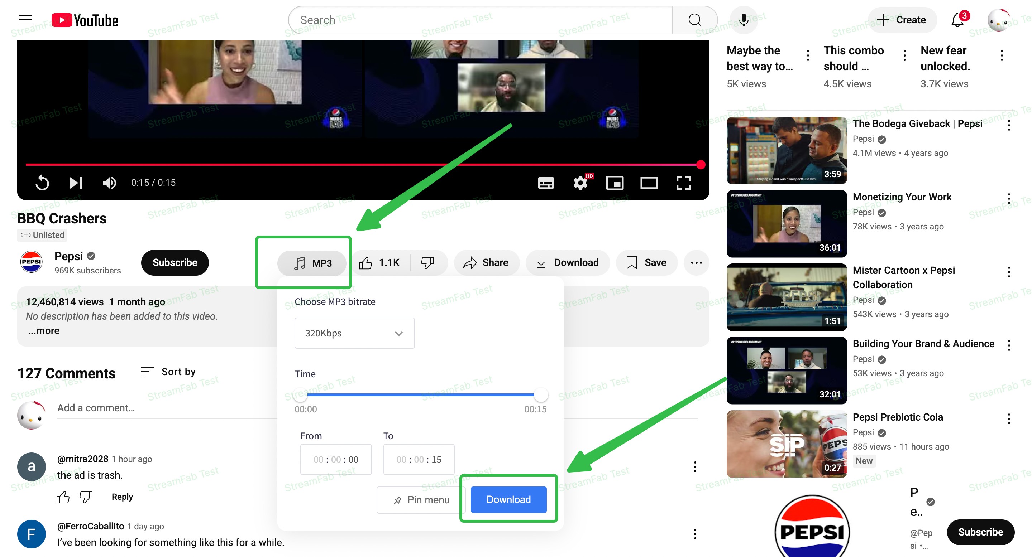Open options for @FerroCaballito's comment
Viewport: 1032px width, 557px height.
click(695, 534)
